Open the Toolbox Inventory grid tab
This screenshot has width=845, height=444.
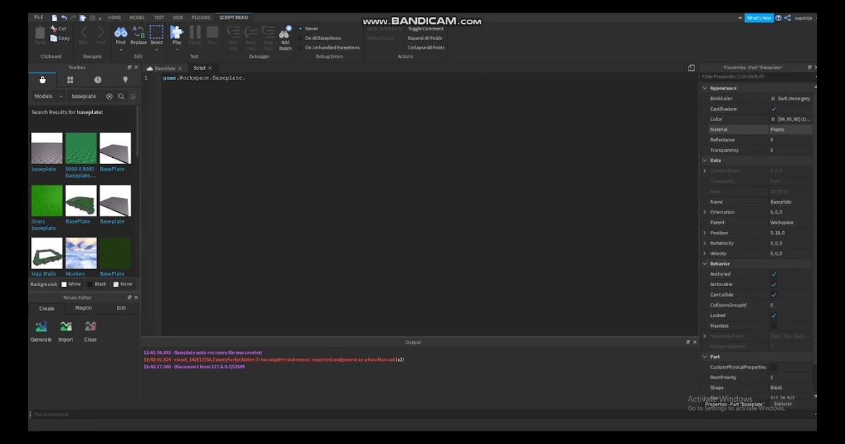pos(70,80)
